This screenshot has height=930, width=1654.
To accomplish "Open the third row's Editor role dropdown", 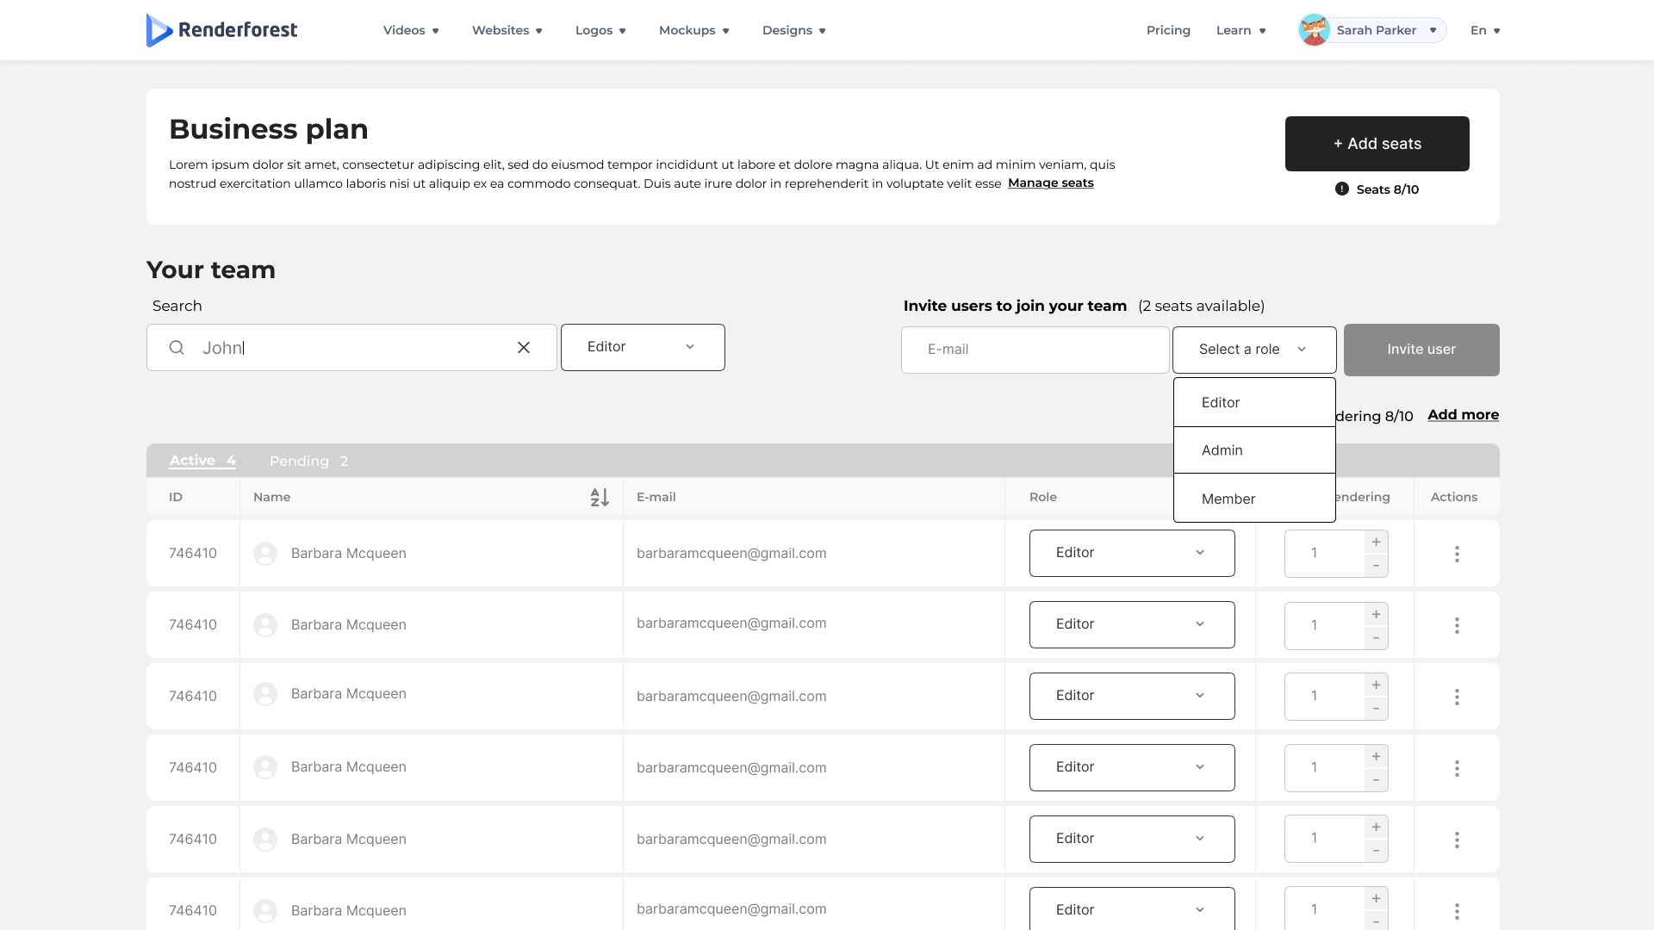I will point(1132,696).
